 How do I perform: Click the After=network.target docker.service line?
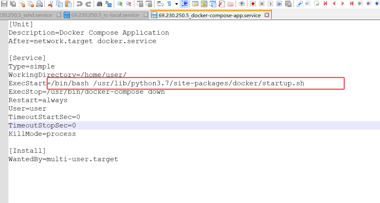(82, 41)
